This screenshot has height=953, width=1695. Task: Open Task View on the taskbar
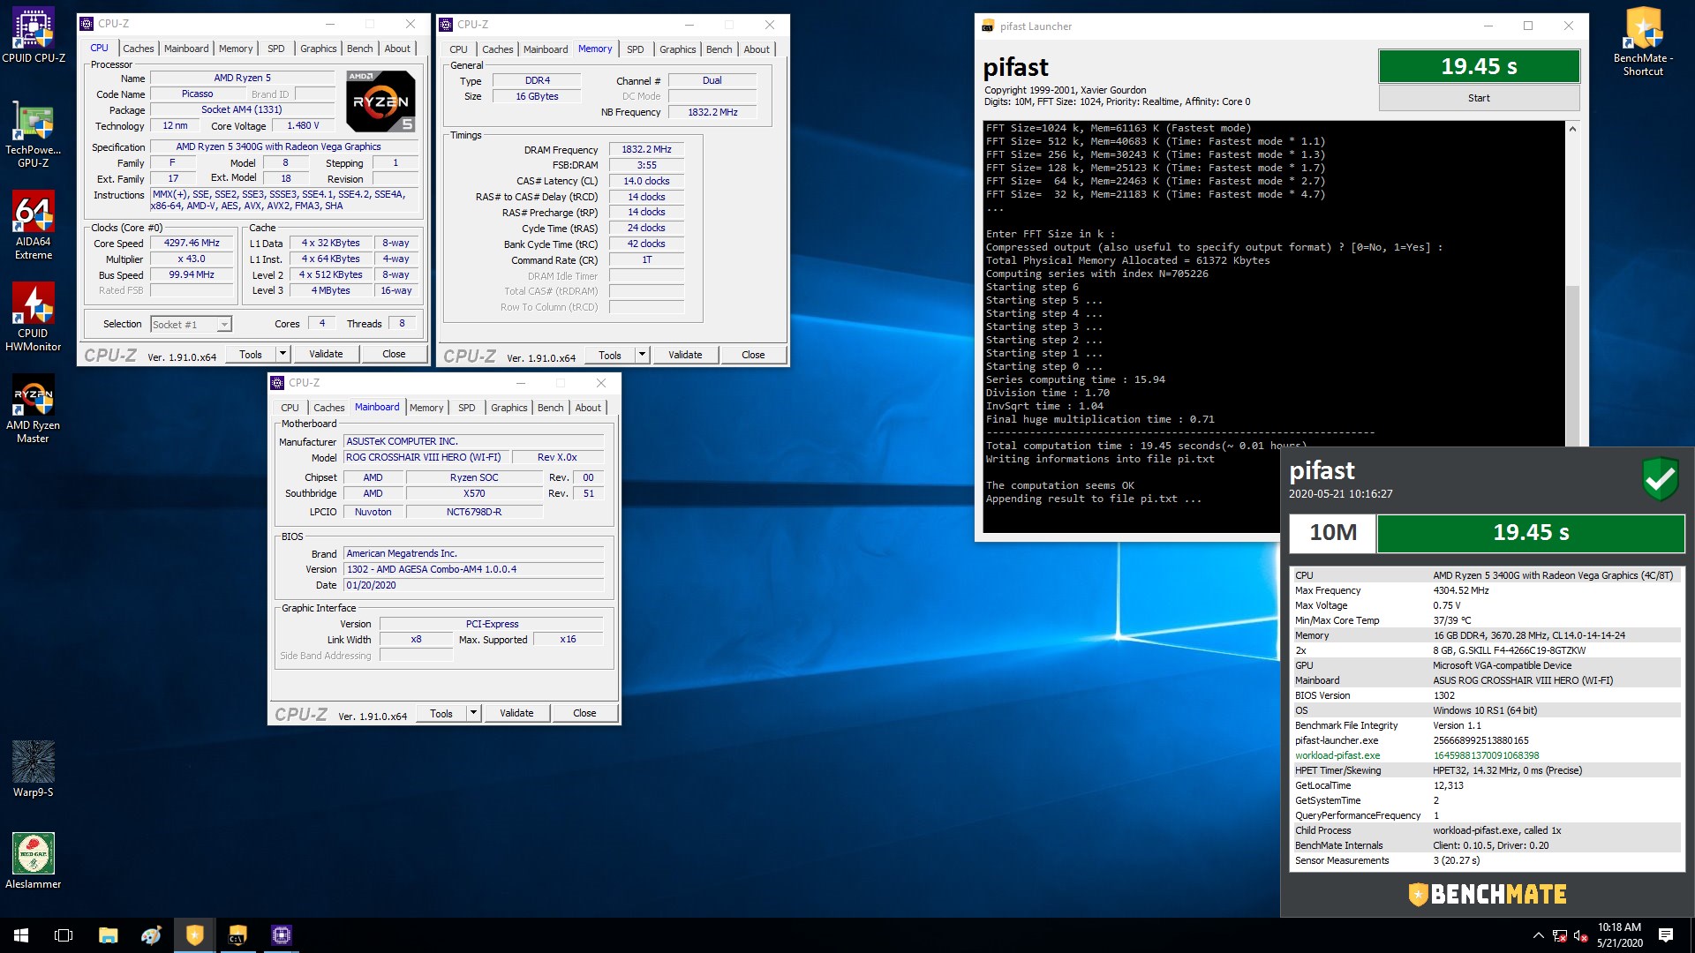pyautogui.click(x=64, y=935)
